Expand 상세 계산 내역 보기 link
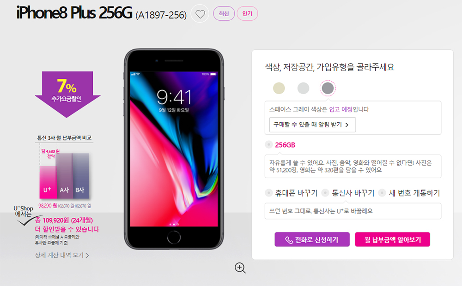 [x=62, y=255]
